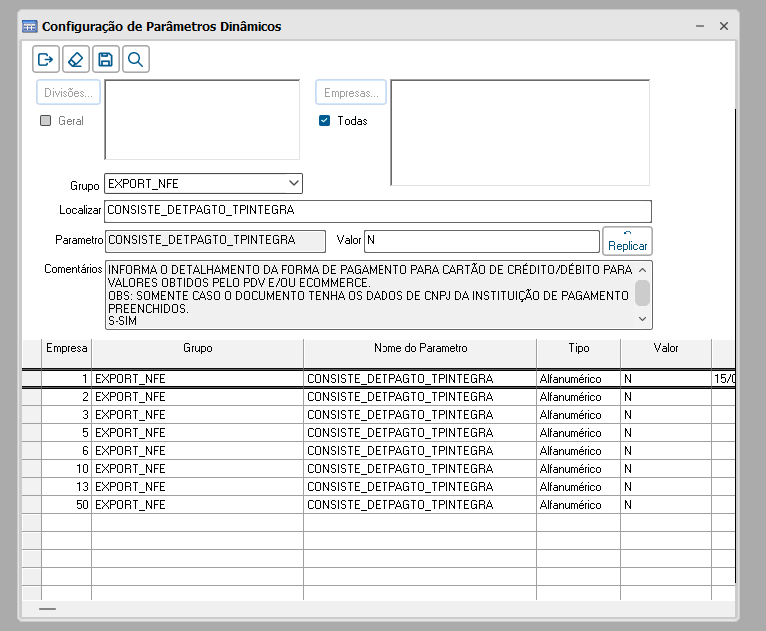Image resolution: width=766 pixels, height=631 pixels.
Task: Click the Empresas button
Action: point(351,92)
